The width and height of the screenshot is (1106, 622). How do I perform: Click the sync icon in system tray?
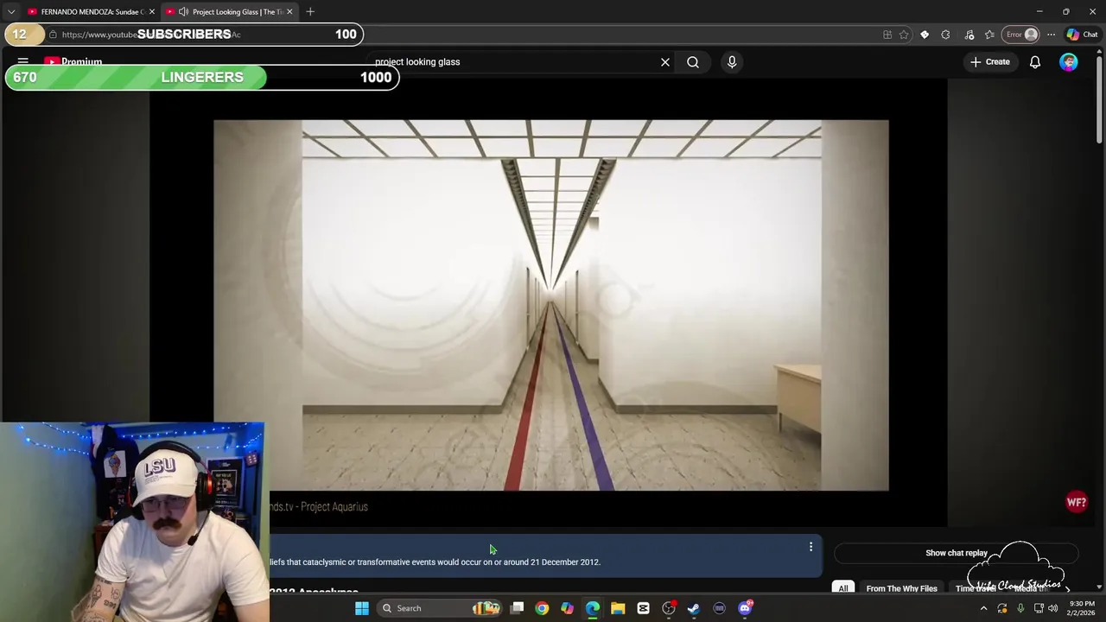(x=1002, y=608)
